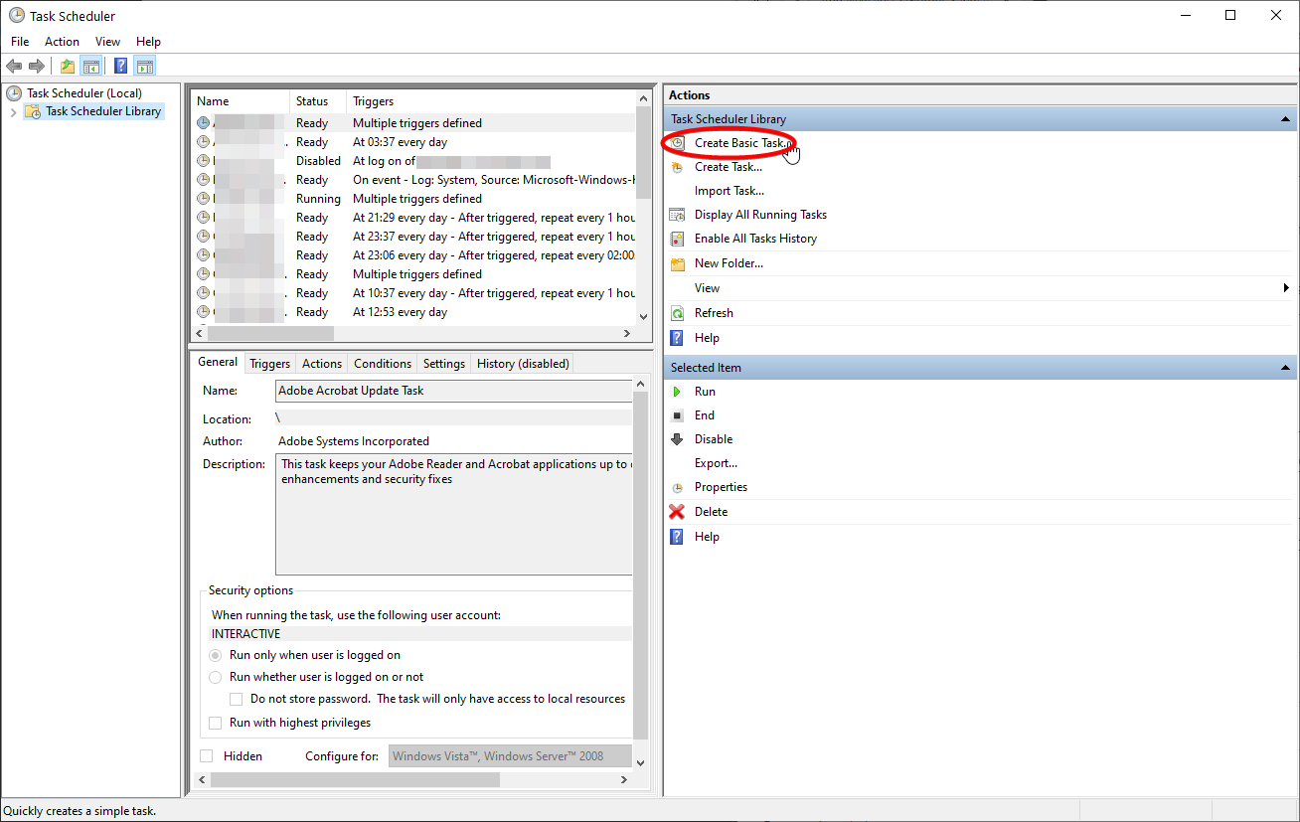Click the Back arrow in the toolbar

pos(14,67)
